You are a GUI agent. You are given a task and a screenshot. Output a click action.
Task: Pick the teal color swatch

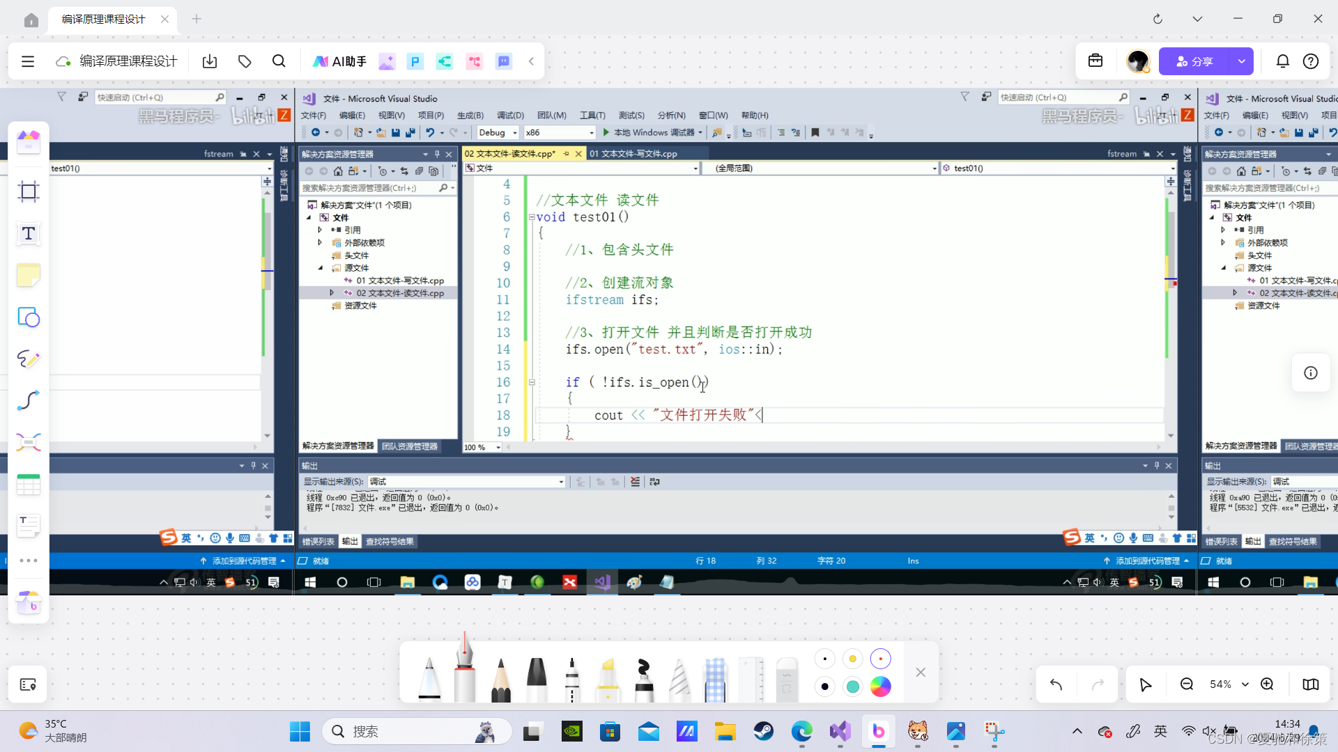[852, 687]
